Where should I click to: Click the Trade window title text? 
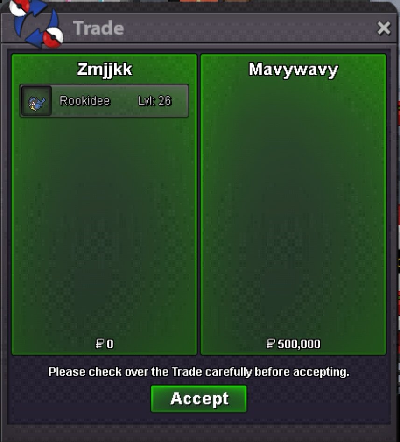coord(98,28)
